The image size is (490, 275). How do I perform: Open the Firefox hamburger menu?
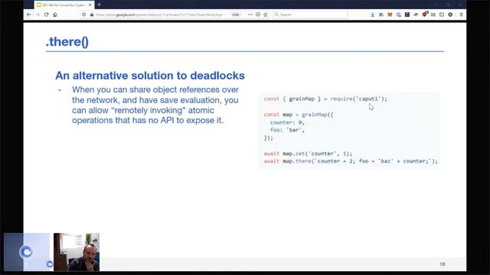tap(461, 15)
